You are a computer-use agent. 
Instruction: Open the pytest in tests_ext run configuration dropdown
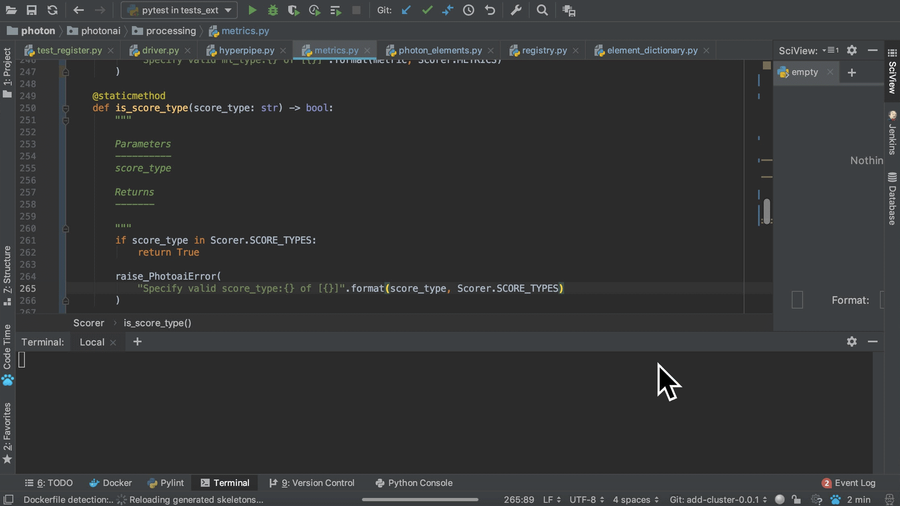pos(179,10)
